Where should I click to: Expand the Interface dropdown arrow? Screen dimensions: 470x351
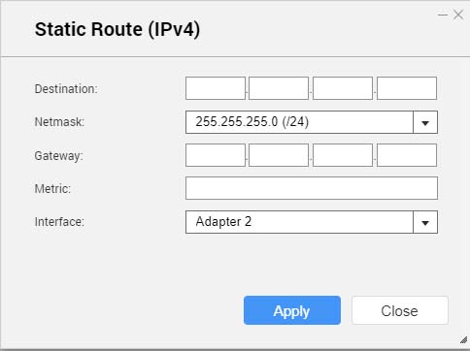(x=425, y=222)
